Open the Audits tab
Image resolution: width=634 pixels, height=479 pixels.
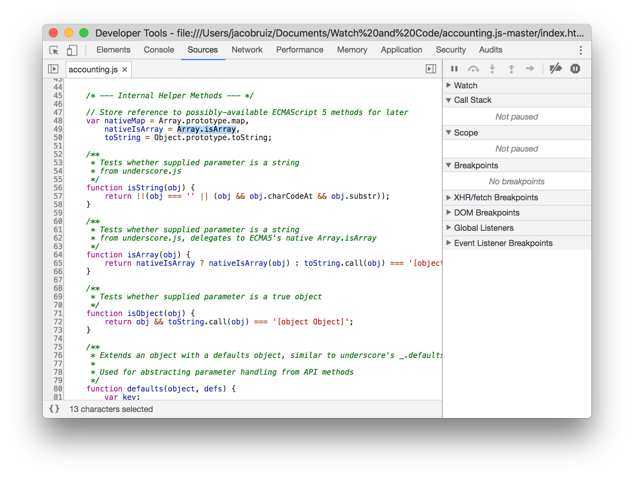coord(491,50)
